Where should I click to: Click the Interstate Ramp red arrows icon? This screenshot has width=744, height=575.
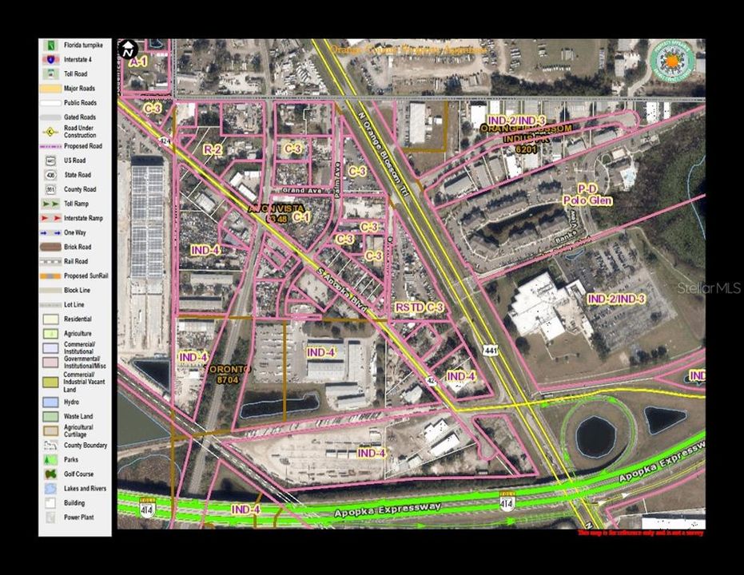point(50,217)
